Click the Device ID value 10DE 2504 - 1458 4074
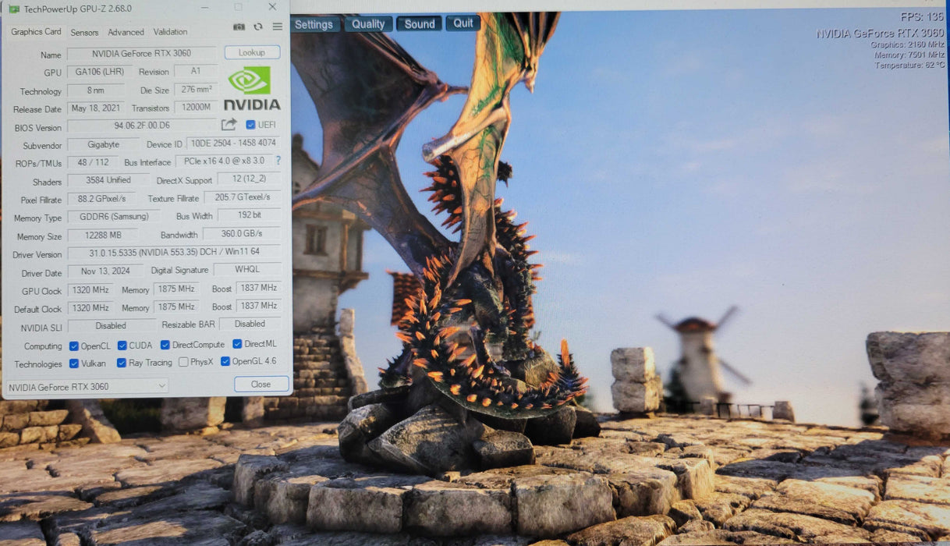This screenshot has width=950, height=546. [233, 144]
